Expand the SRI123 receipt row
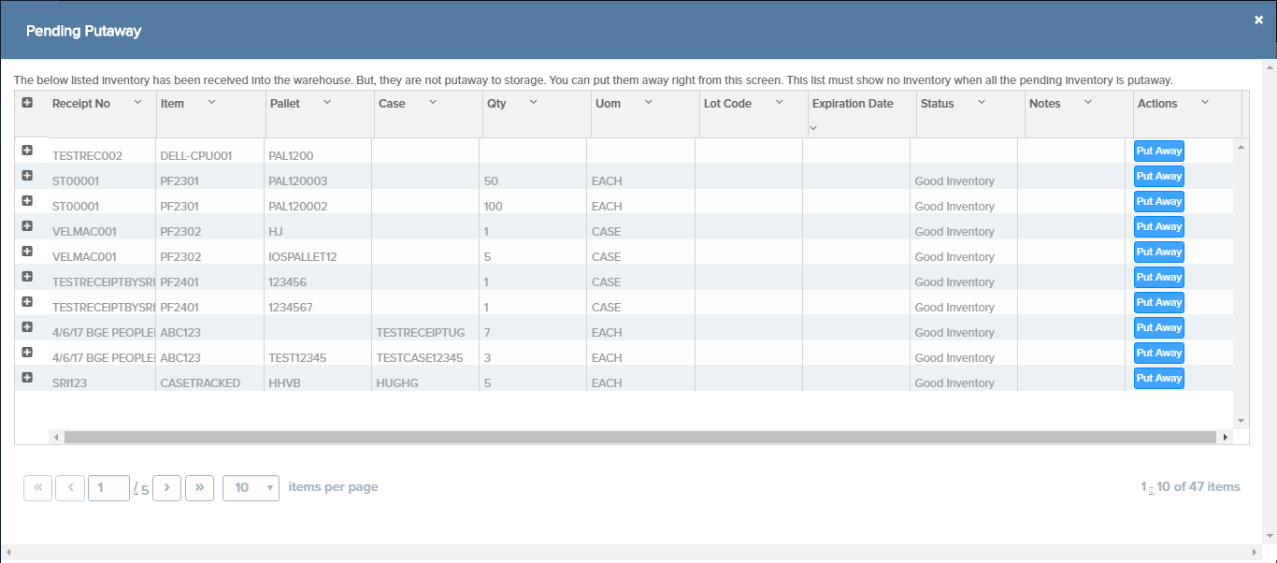 27,377
